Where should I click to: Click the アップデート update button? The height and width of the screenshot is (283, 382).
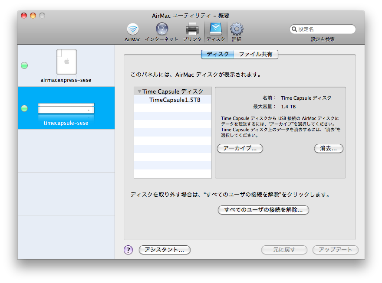[x=336, y=250]
